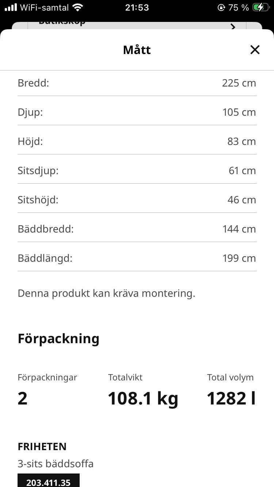Viewport: 274px width, 487px height.
Task: Tap the article number 203.411.35 badge
Action: pos(49,482)
